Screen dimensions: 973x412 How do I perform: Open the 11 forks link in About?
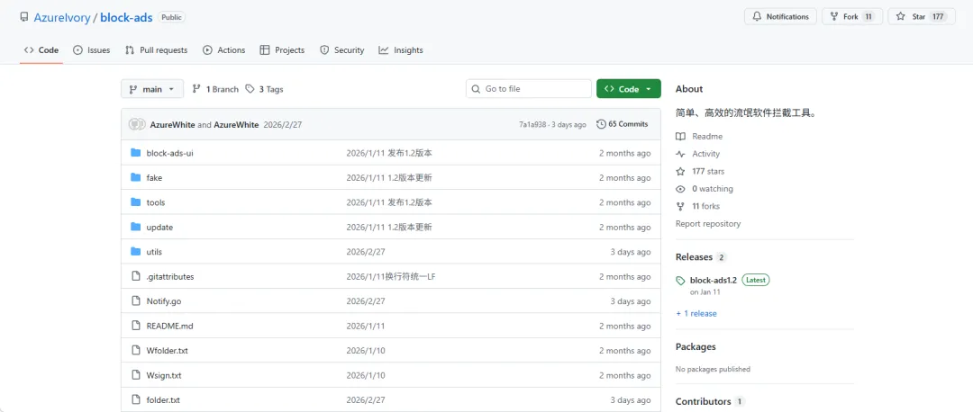click(x=706, y=206)
